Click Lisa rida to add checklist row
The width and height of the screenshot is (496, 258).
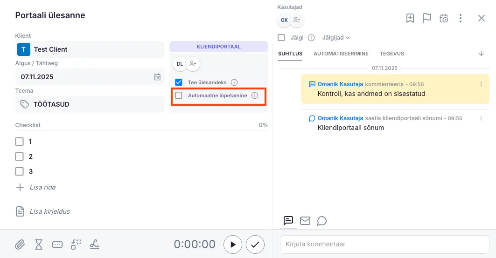42,187
